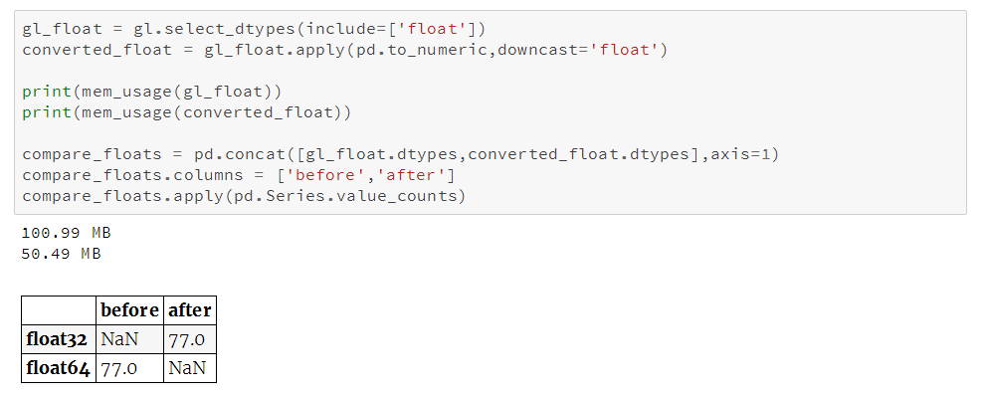The width and height of the screenshot is (985, 396).
Task: Click the 50.49 MB output line
Action: tap(61, 254)
